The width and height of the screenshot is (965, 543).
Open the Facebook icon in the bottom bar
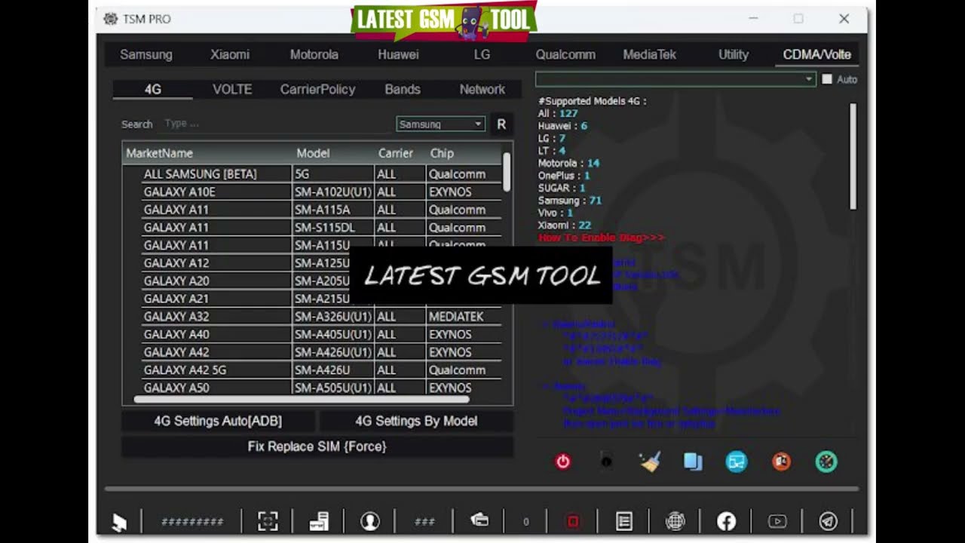click(726, 520)
